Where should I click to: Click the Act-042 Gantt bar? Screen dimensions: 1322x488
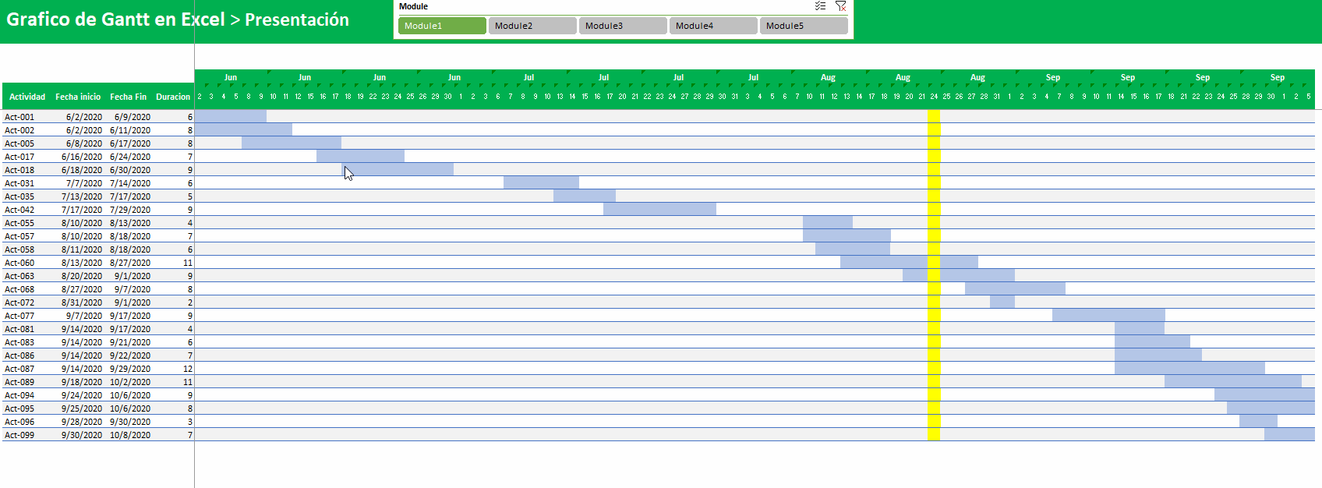659,209
